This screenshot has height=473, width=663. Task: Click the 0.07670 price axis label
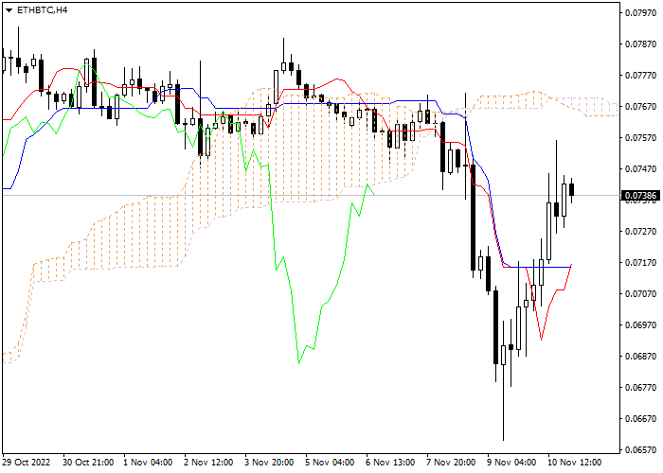tap(640, 107)
